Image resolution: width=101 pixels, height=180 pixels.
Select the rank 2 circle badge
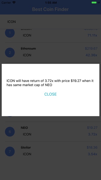click(10, 52)
